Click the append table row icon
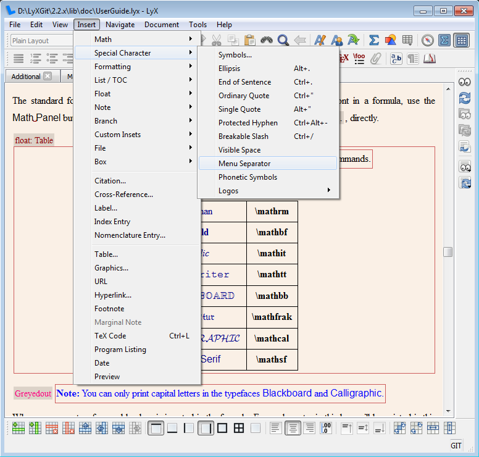 19,428
